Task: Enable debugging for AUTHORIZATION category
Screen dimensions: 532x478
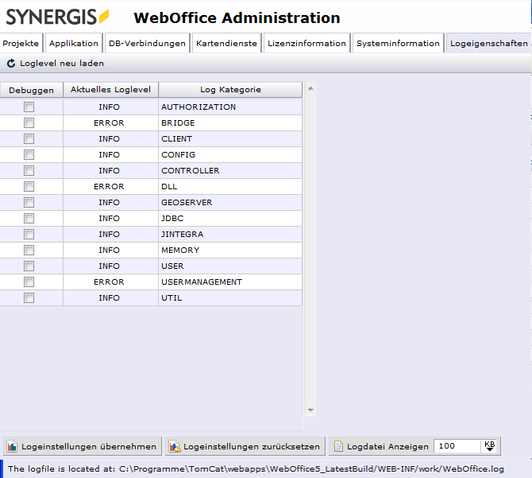Action: coord(29,107)
